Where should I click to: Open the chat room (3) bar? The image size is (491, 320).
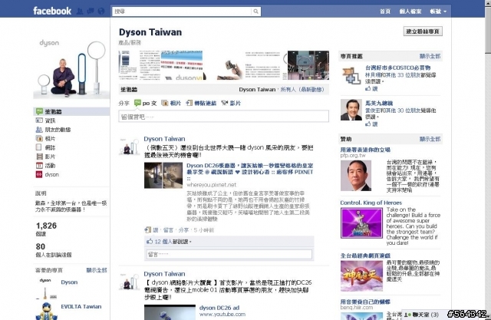click(421, 315)
